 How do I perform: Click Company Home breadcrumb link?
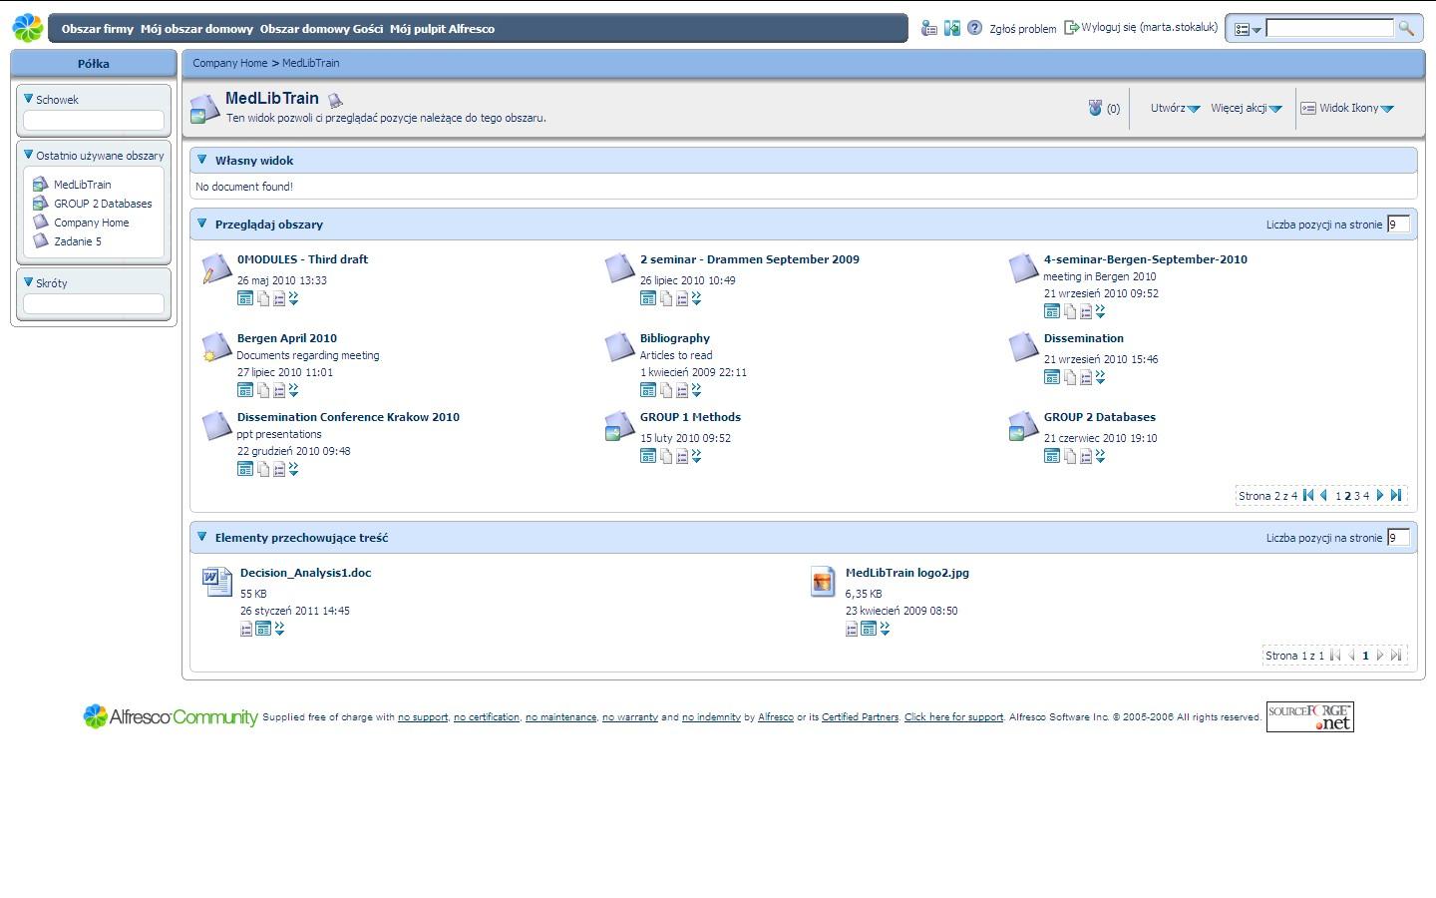[229, 63]
